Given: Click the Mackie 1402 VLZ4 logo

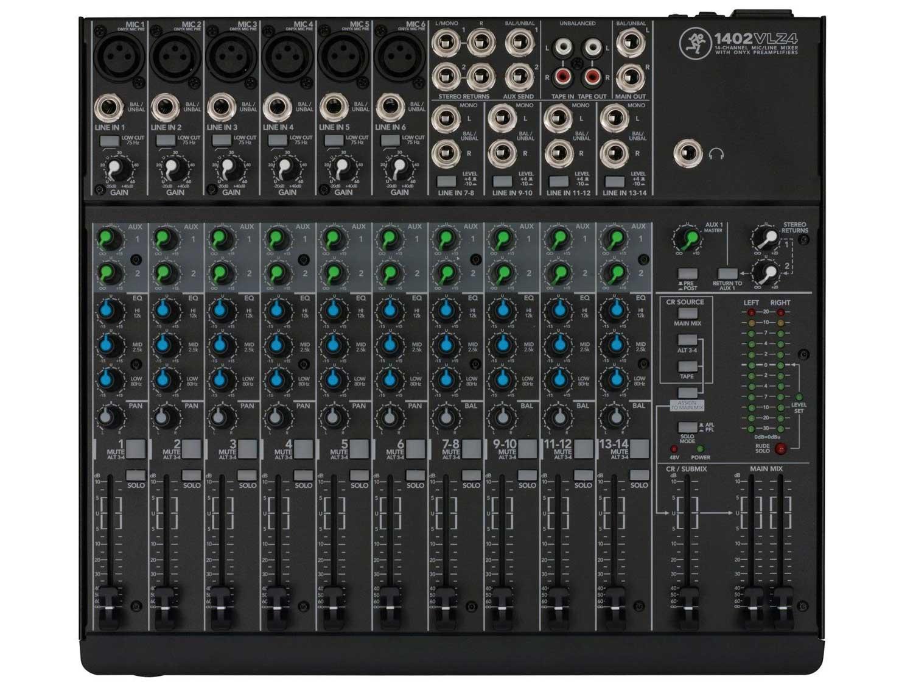Looking at the screenshot, I should (x=738, y=43).
